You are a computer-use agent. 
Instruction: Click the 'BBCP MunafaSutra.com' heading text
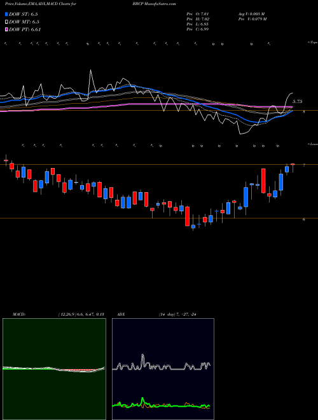click(154, 4)
